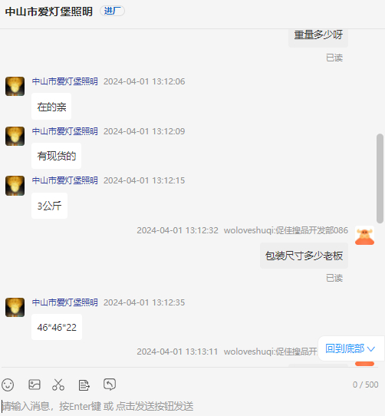The height and width of the screenshot is (416, 385).
Task: Open seller avatar beside 46*46*22 message
Action: 15,307
